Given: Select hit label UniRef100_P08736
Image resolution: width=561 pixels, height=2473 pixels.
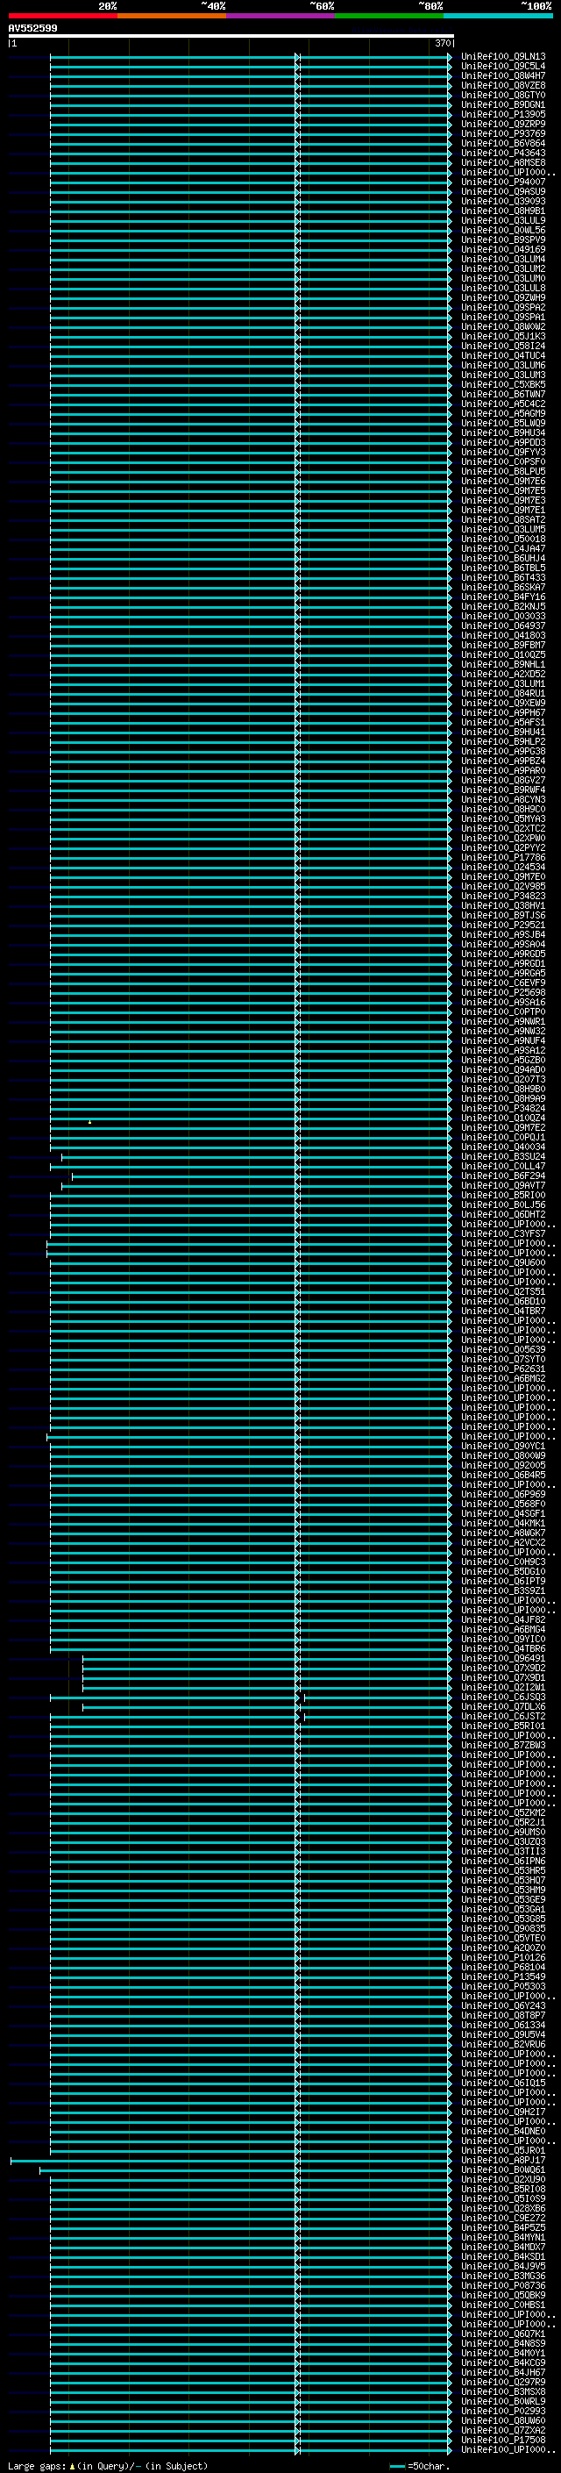Looking at the screenshot, I should pyautogui.click(x=503, y=2285).
